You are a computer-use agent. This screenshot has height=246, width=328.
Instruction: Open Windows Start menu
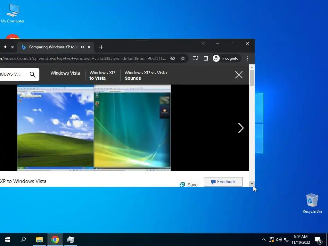click(x=8, y=240)
